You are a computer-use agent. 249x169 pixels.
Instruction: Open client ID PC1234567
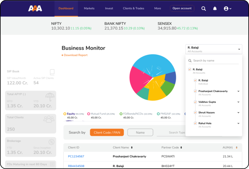[76, 157]
